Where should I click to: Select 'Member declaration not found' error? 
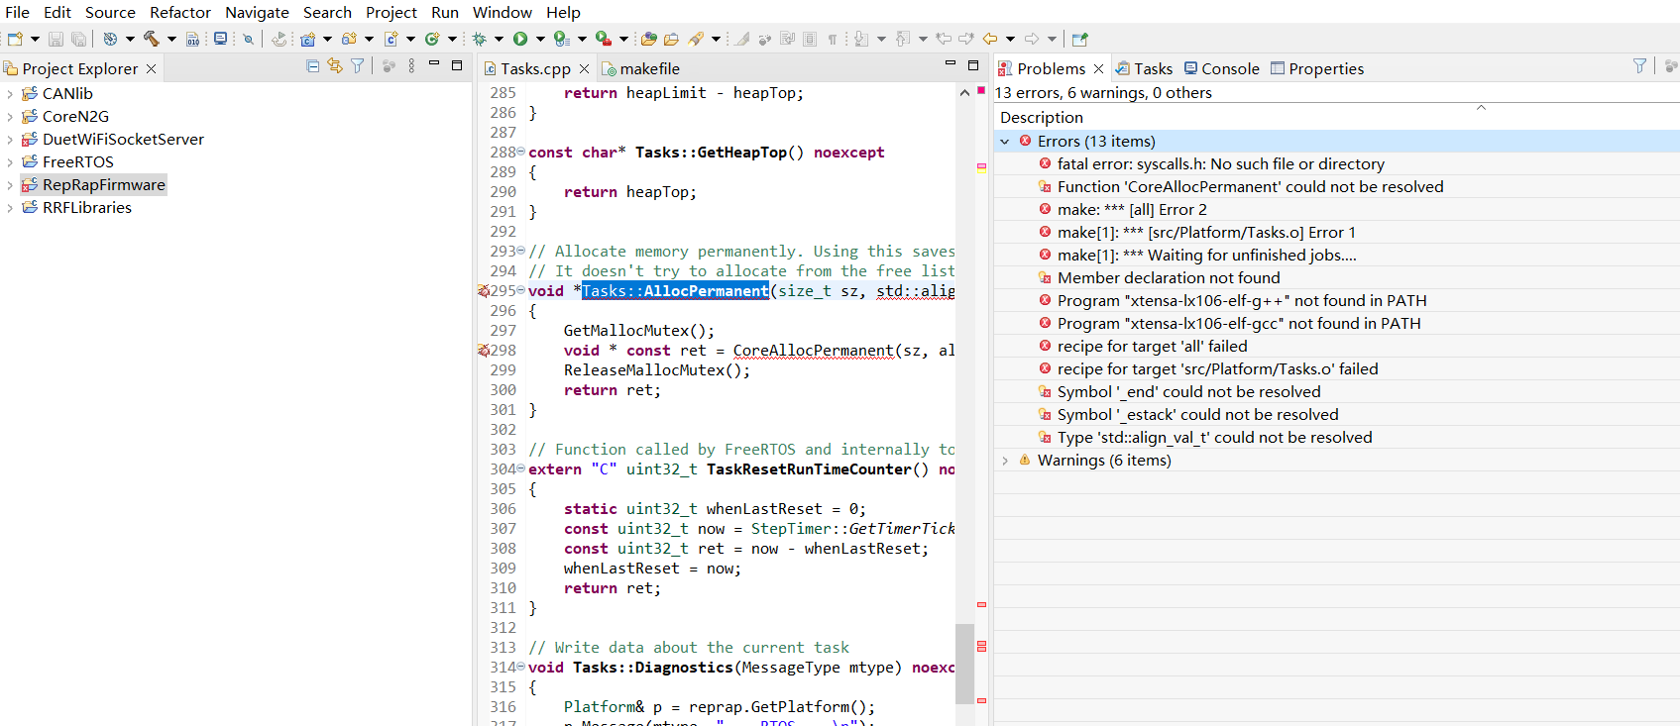(x=1169, y=278)
